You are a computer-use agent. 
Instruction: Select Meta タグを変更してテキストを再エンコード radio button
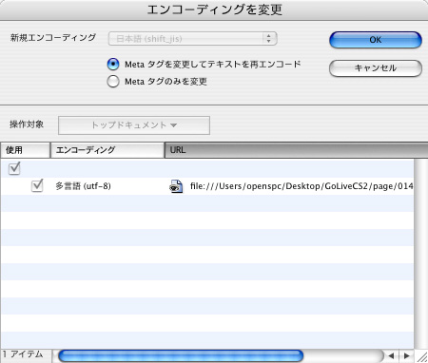[x=113, y=65]
